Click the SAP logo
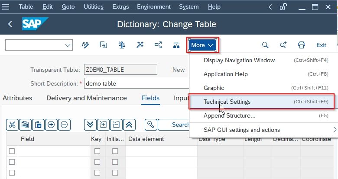The height and width of the screenshot is (179, 338). coord(35,24)
